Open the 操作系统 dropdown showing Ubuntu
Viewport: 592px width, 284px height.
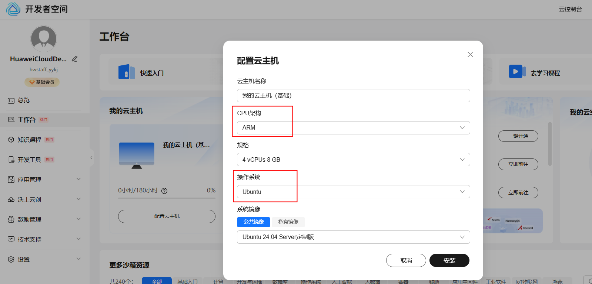pyautogui.click(x=353, y=192)
